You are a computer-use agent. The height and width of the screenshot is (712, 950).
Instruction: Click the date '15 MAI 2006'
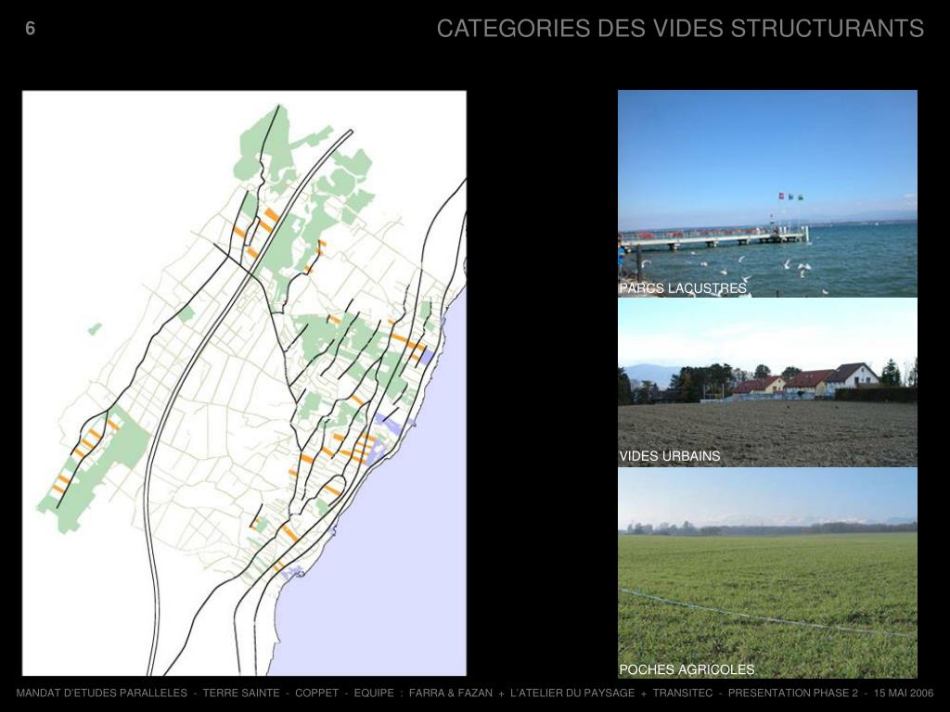click(904, 693)
